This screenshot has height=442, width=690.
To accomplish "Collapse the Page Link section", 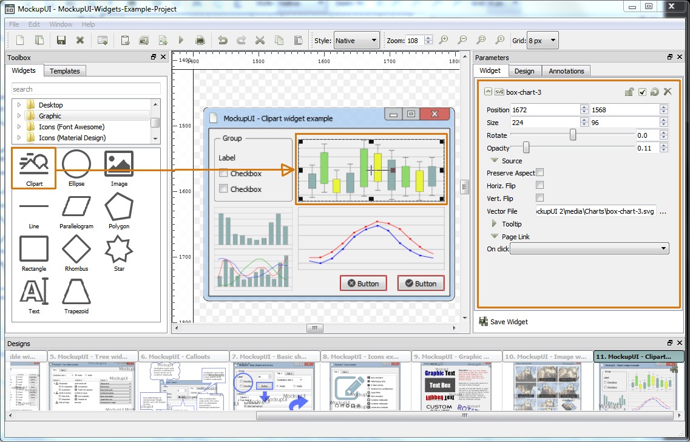I will 494,236.
